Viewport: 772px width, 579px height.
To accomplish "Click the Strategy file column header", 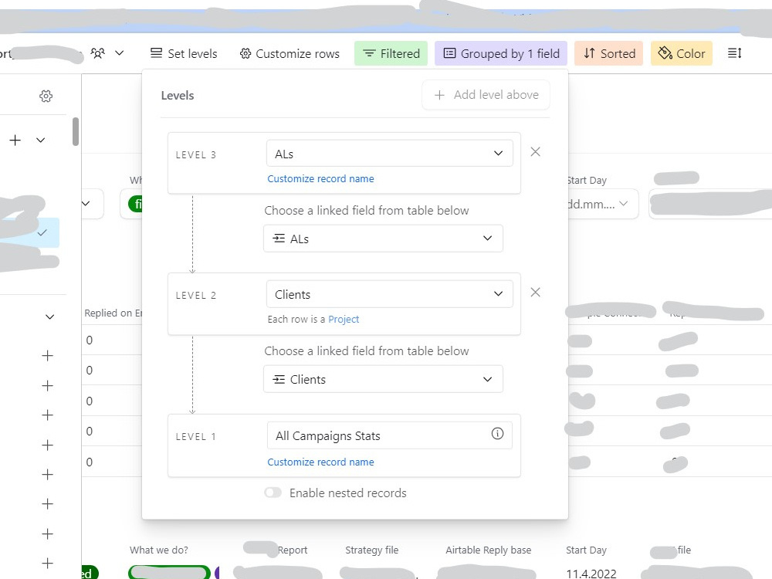I will (372, 550).
